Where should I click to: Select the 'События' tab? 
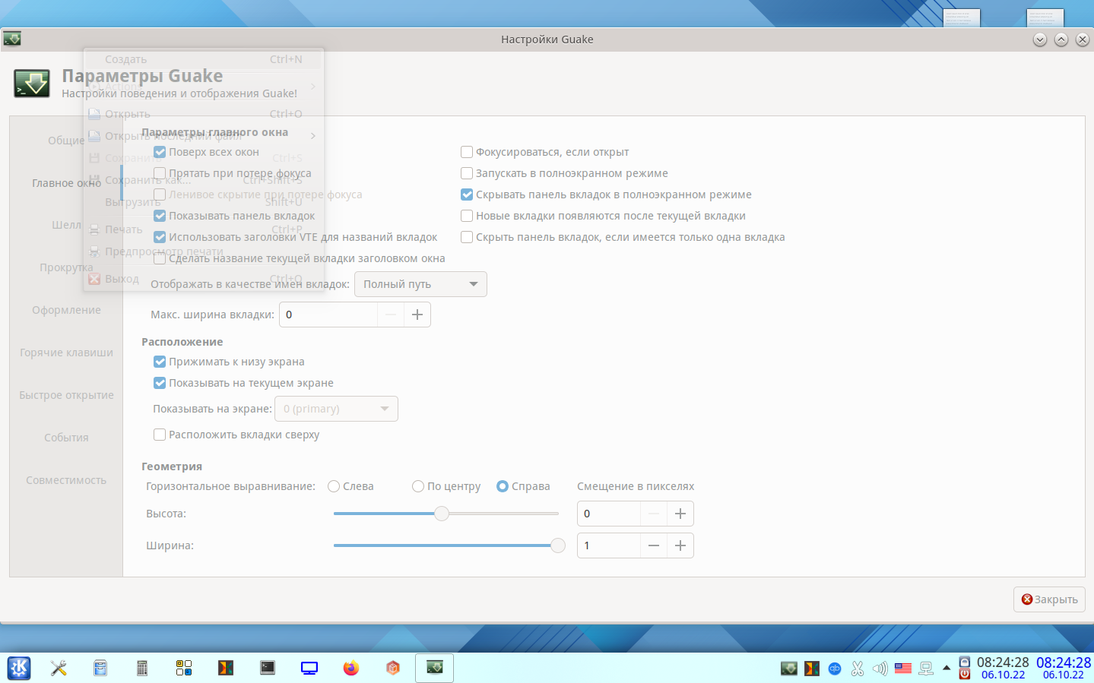tap(66, 438)
